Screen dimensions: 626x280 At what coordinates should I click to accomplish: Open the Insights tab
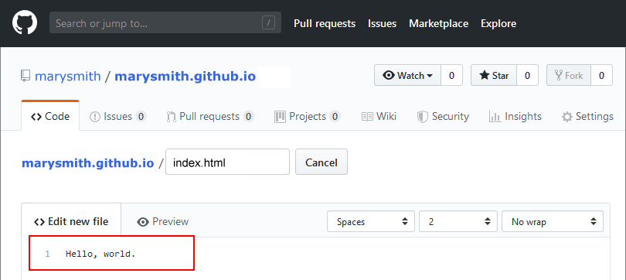pos(515,116)
